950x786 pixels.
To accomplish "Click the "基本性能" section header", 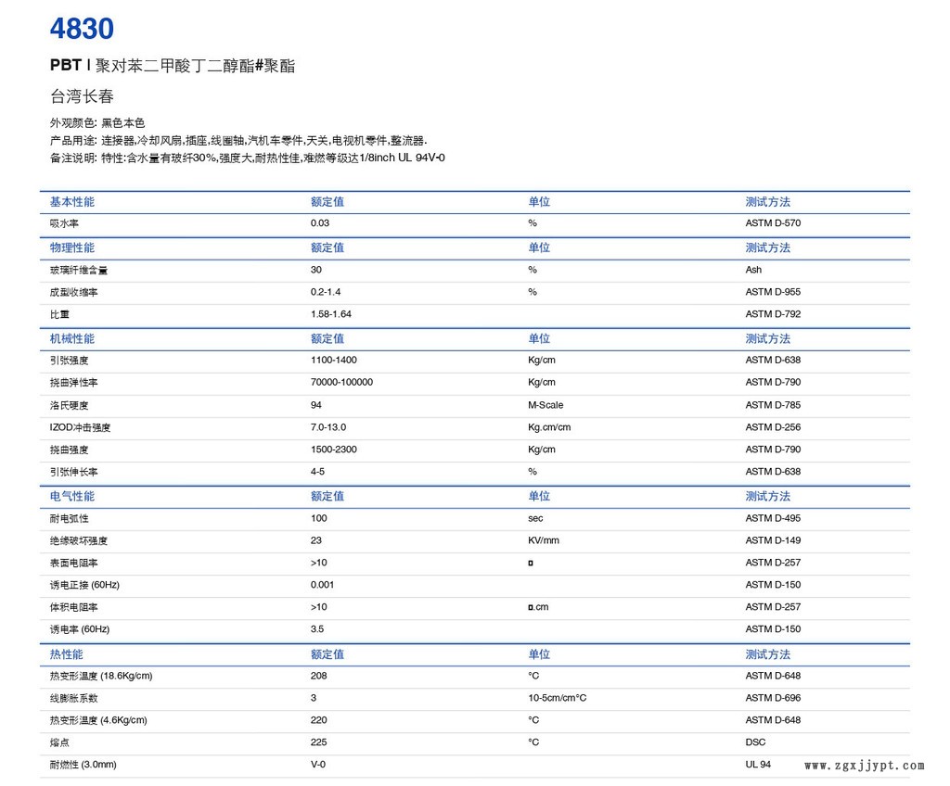I will point(72,202).
